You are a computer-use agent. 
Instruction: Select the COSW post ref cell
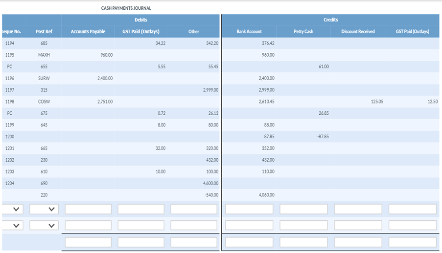tap(44, 102)
